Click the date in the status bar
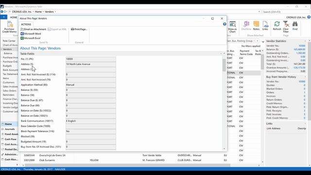Screen dimensions: 311x175 [x=38, y=169]
